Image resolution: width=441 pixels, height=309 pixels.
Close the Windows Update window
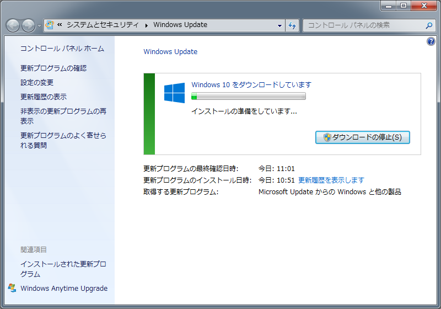coord(424,6)
